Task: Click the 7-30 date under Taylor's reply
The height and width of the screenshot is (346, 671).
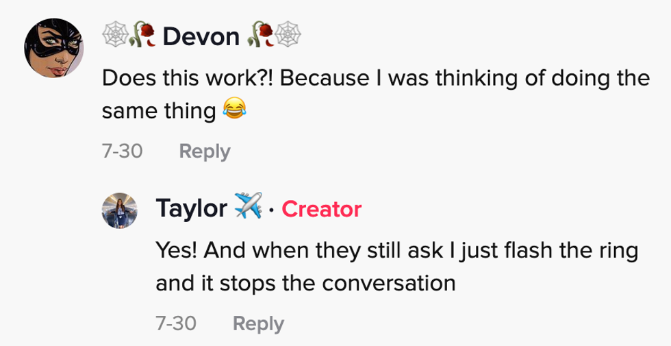Action: [x=176, y=323]
